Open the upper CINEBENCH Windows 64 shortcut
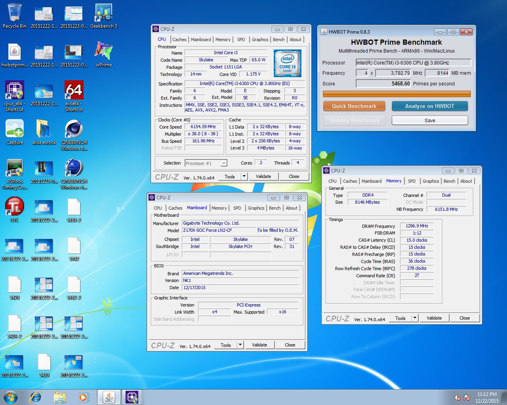 [74, 135]
